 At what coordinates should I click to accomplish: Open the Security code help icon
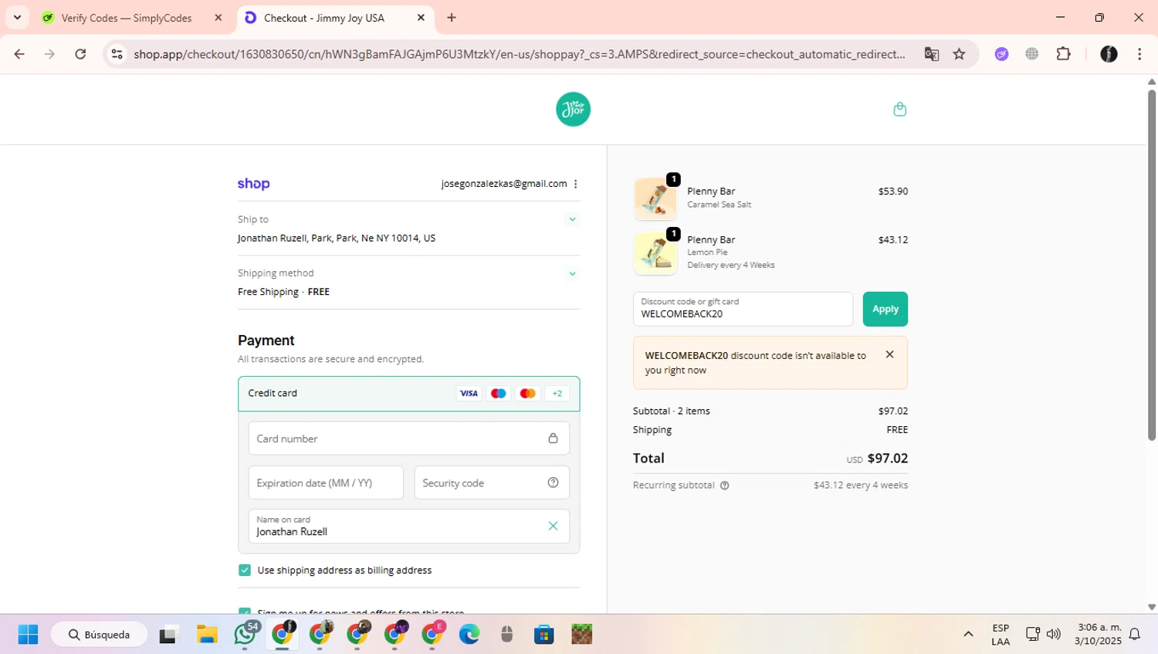click(x=553, y=483)
